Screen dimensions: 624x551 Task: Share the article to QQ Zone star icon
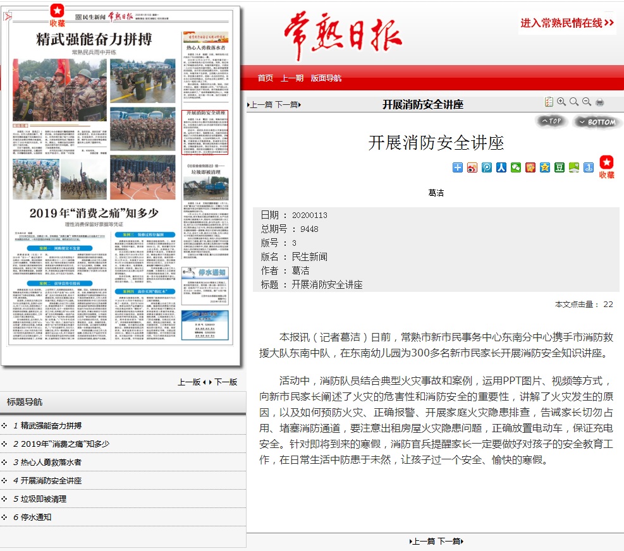pos(545,167)
